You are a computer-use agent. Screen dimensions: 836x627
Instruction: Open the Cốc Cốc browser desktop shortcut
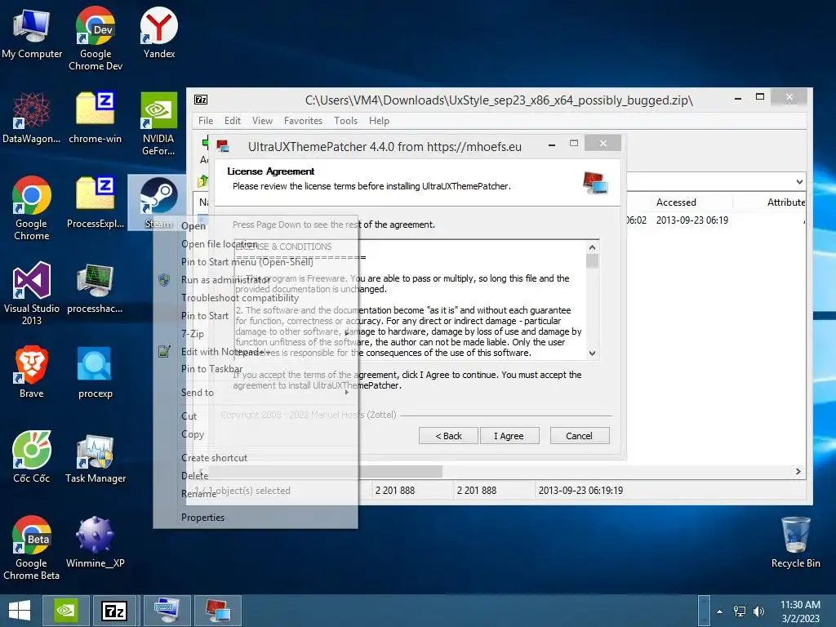(x=32, y=457)
